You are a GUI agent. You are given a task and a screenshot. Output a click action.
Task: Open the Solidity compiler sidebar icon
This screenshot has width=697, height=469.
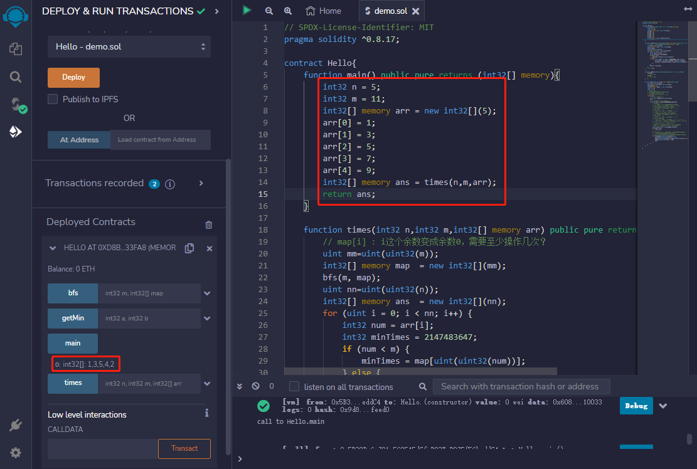coord(18,105)
